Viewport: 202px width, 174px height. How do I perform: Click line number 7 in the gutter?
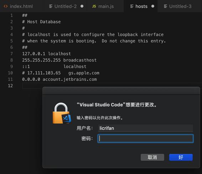[x=11, y=54]
